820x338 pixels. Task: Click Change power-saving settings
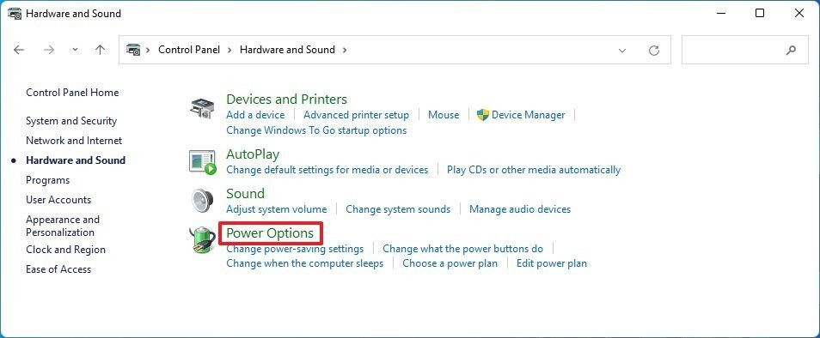click(295, 249)
